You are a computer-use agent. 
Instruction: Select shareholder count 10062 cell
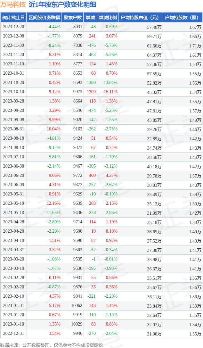77,306
